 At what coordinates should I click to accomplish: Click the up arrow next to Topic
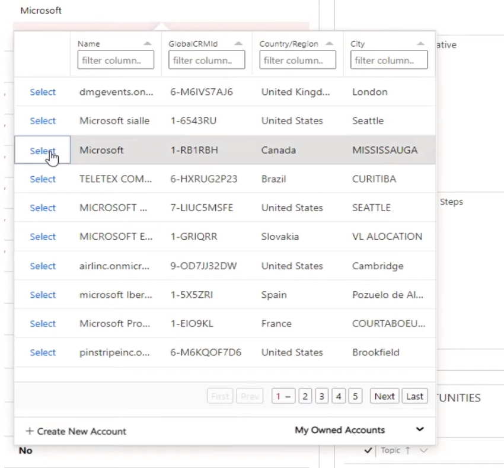click(x=407, y=450)
